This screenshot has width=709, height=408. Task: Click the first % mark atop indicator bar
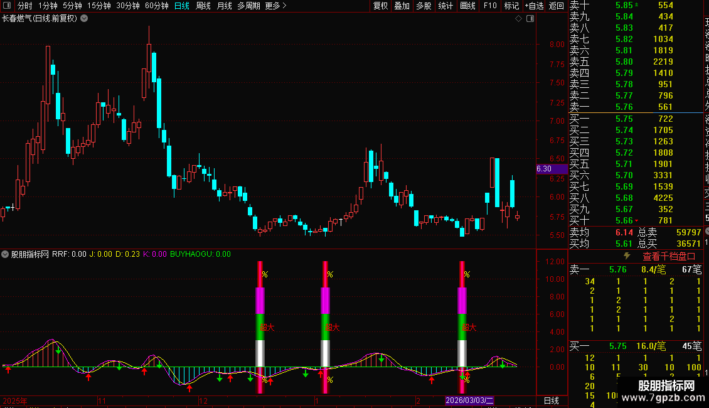[x=265, y=274]
